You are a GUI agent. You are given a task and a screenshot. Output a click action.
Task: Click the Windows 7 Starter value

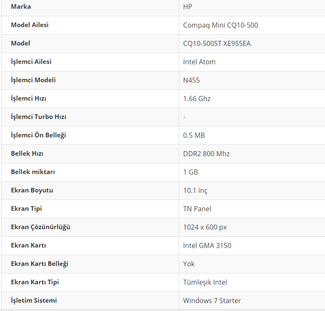tap(212, 301)
